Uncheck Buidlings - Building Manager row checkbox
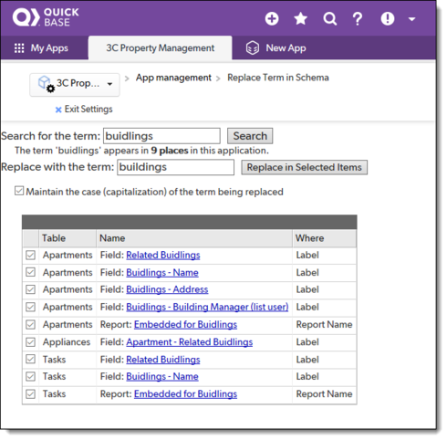This screenshot has height=440, width=447. coord(30,307)
